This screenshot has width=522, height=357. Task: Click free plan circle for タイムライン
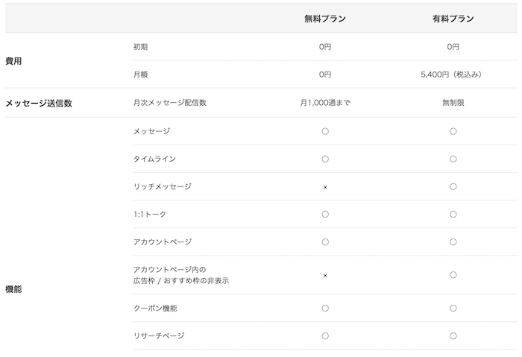tap(325, 159)
